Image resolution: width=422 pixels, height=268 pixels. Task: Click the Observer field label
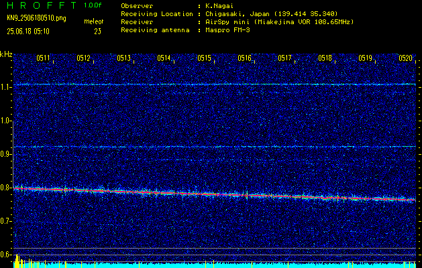click(x=137, y=5)
